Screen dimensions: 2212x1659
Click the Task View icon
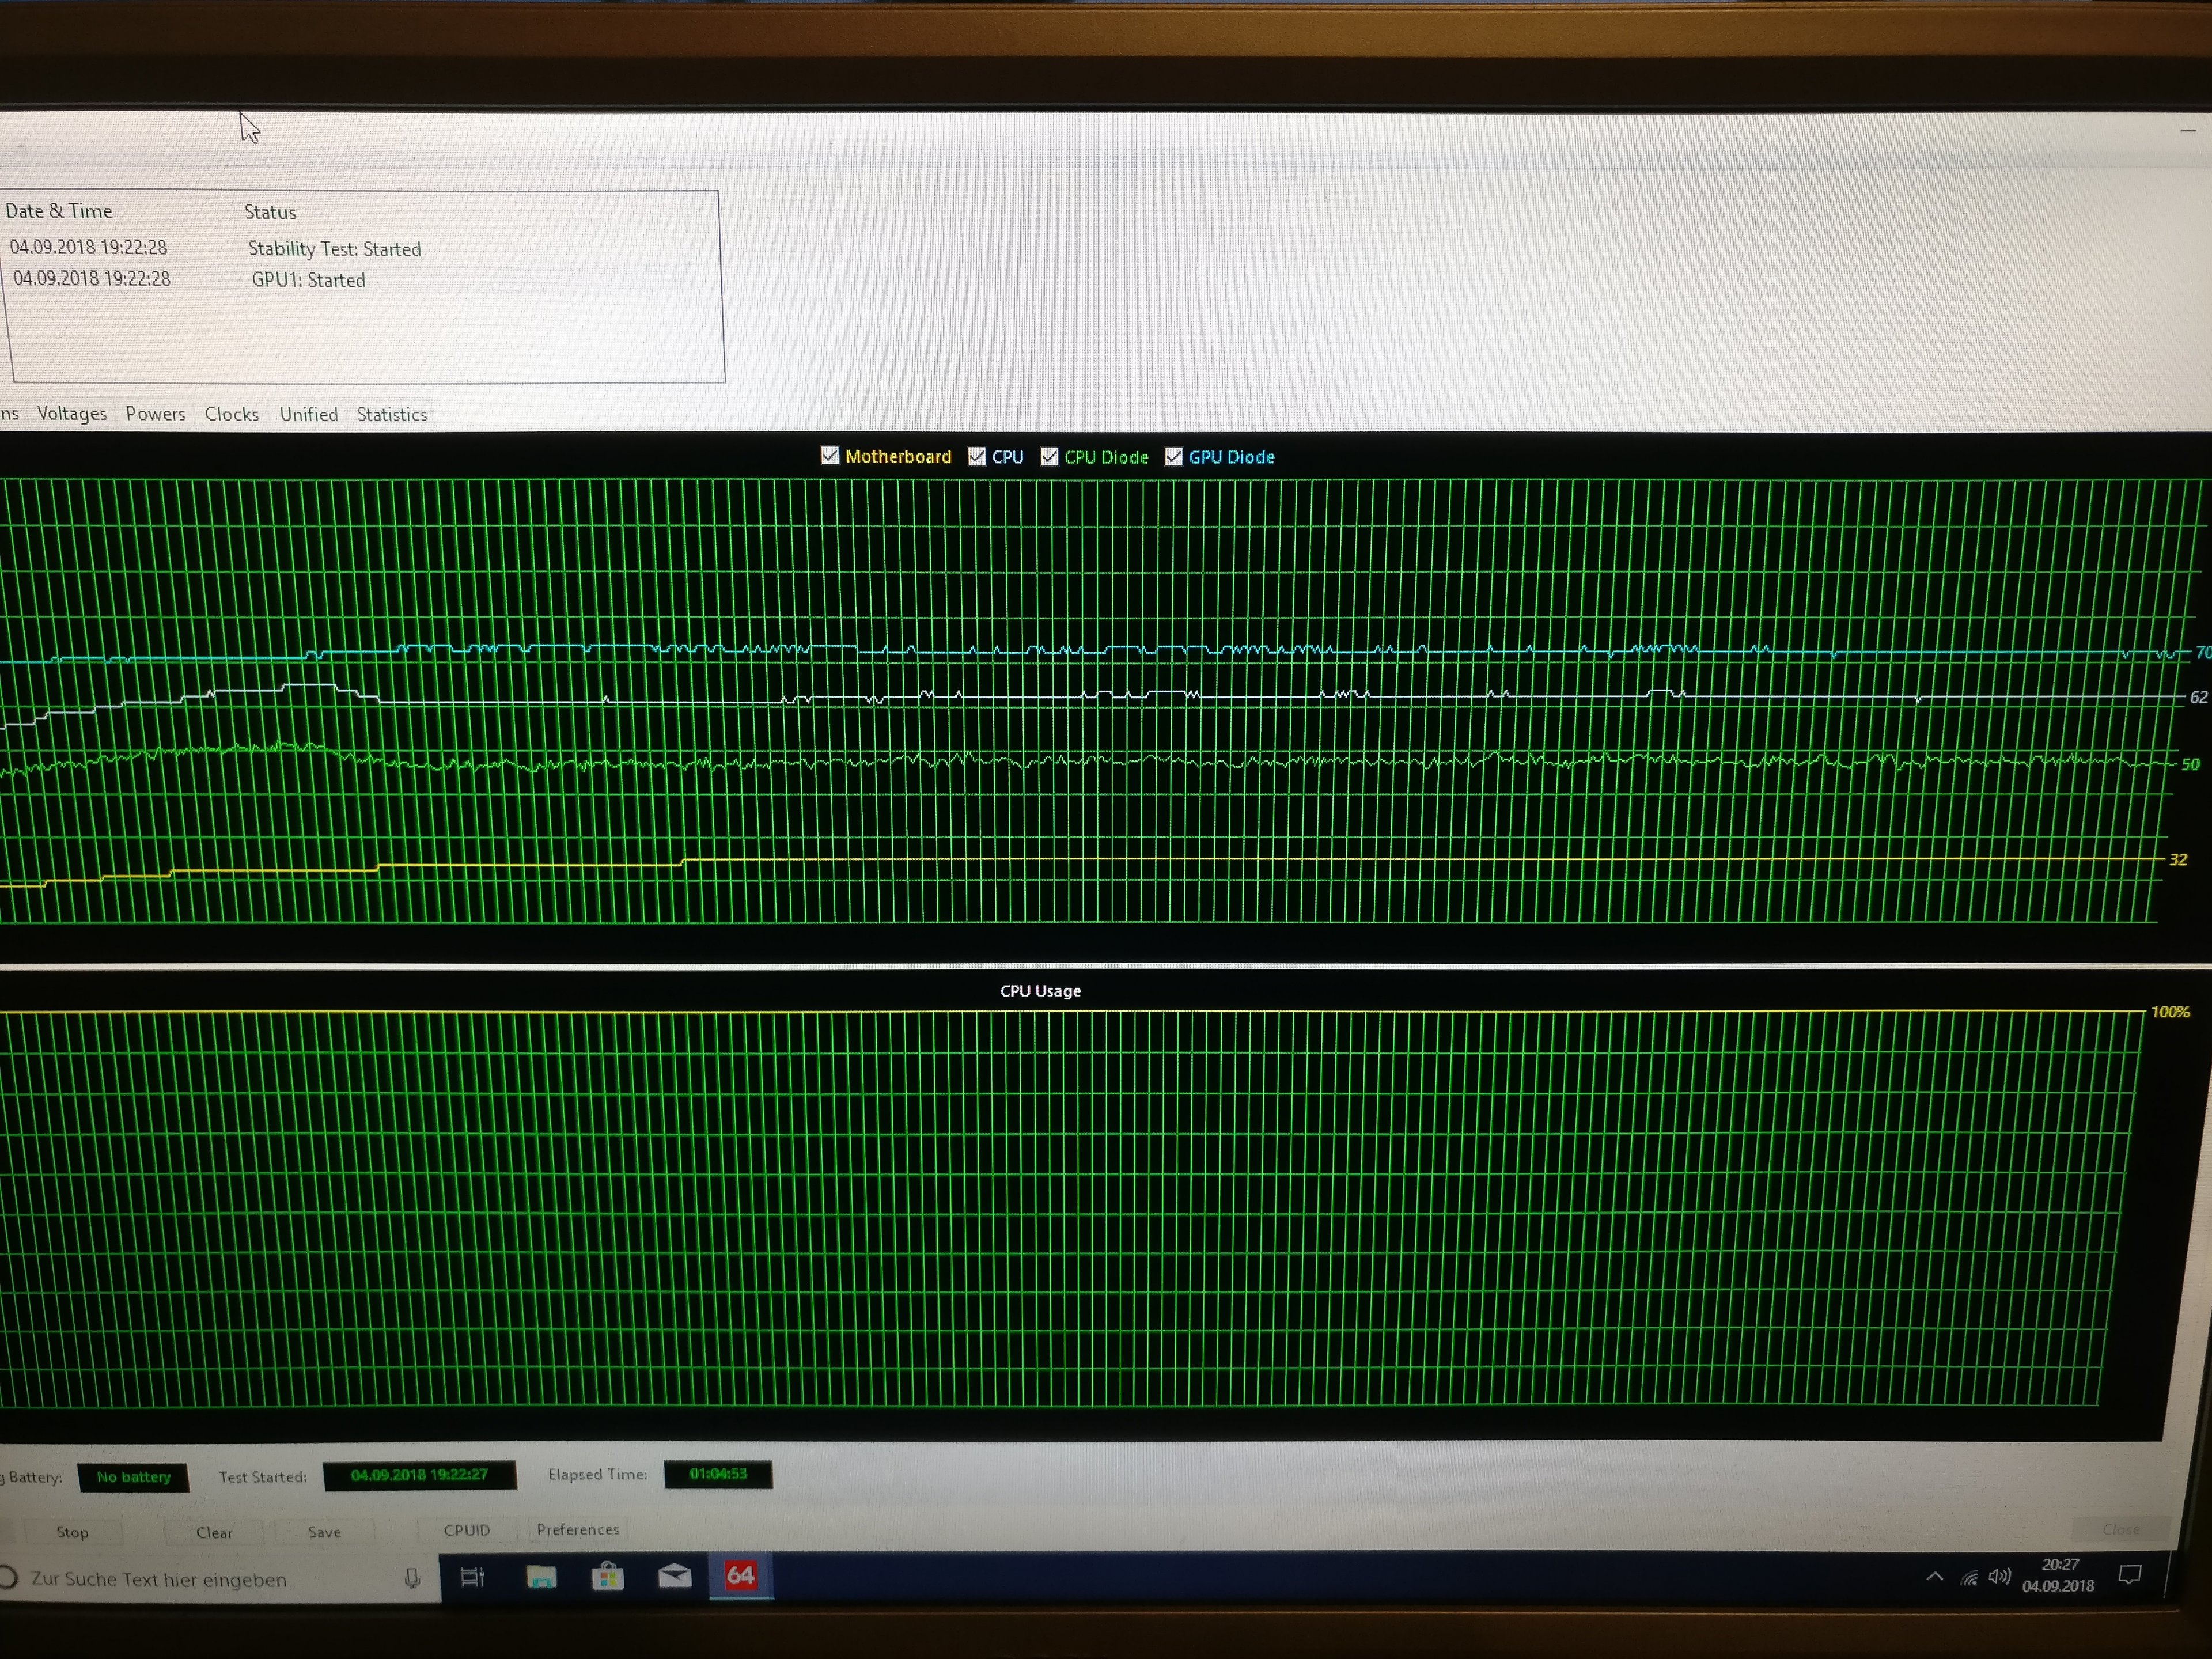coord(472,1578)
